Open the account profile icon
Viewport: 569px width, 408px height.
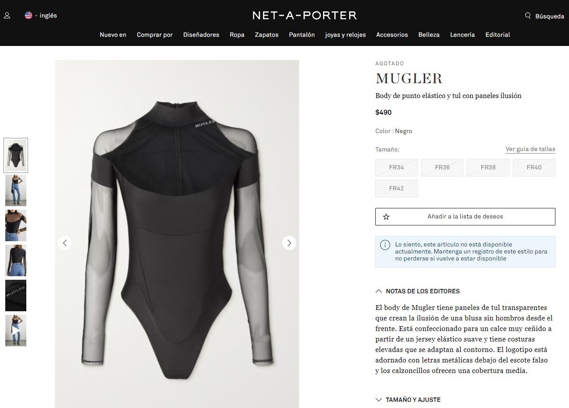(7, 15)
